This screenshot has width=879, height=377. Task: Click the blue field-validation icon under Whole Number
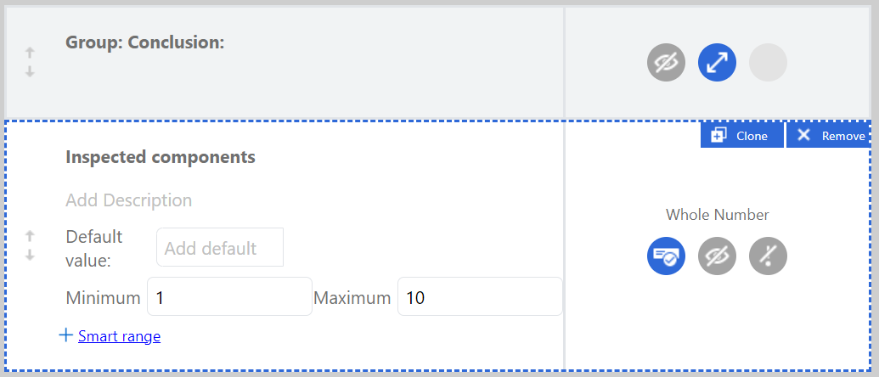[666, 256]
